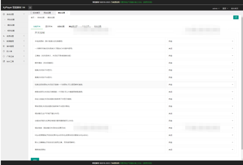This screenshot has height=165, width=243.
Task: Click the 资源设置 sidebar icon
Action: [4, 36]
